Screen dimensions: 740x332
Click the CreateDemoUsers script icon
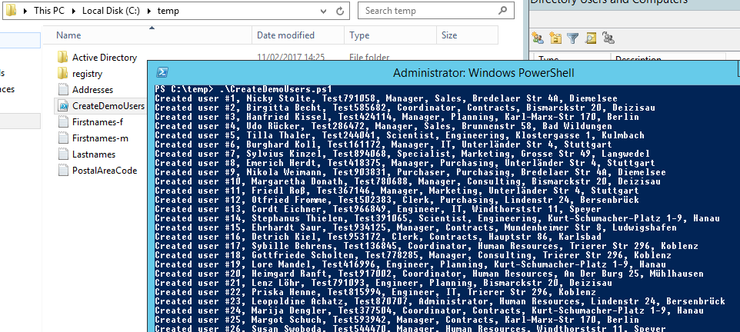pos(63,105)
